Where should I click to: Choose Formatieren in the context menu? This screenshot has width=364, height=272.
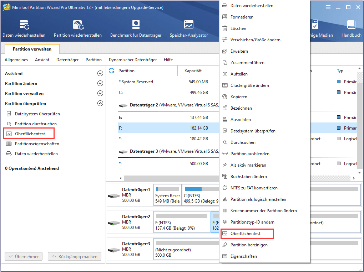pyautogui.click(x=242, y=17)
